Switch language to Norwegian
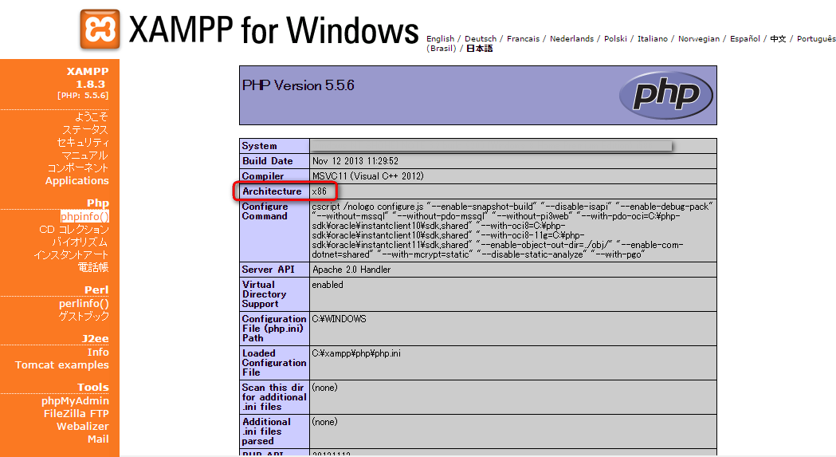The width and height of the screenshot is (836, 457). point(698,38)
